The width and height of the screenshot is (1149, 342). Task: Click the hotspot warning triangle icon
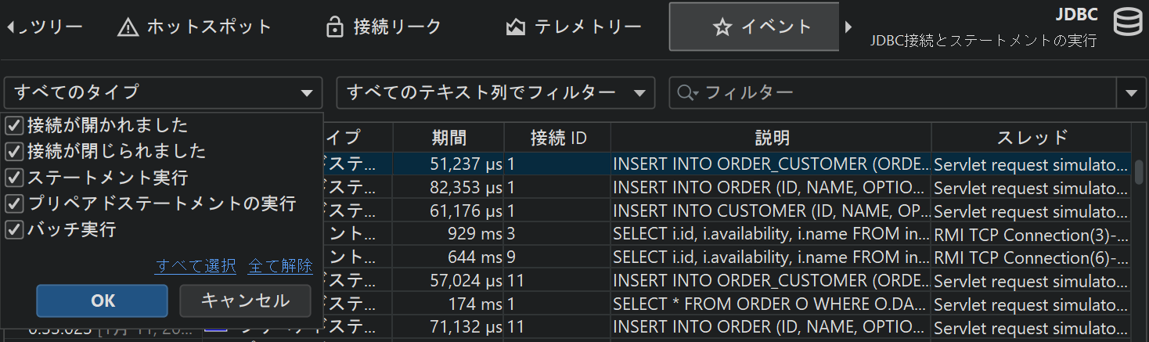pyautogui.click(x=128, y=27)
